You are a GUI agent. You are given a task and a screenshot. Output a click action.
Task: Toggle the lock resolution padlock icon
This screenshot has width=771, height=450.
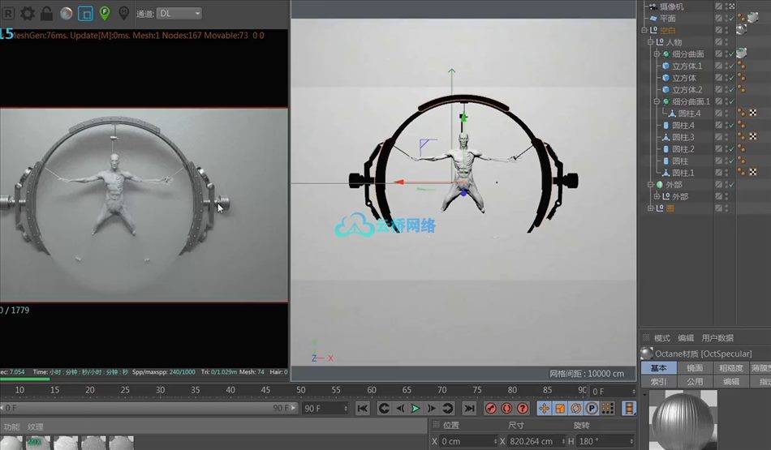[x=47, y=13]
